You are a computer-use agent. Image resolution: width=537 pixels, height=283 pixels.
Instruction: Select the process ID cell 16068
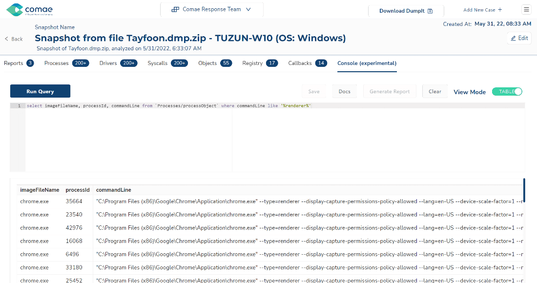point(74,241)
